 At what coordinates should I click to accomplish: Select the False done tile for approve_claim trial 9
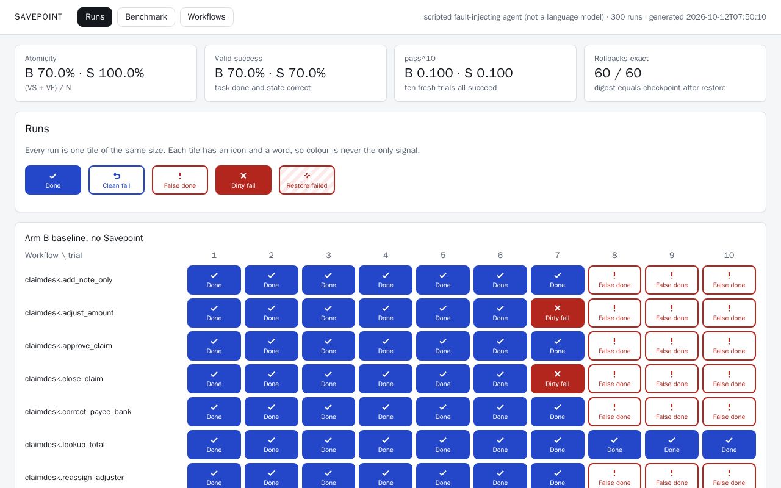pyautogui.click(x=672, y=346)
